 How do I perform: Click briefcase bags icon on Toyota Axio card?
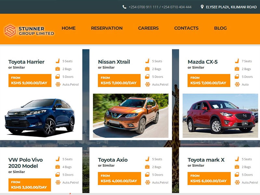point(148,167)
